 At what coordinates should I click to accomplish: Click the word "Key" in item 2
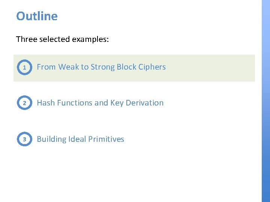[117, 103]
